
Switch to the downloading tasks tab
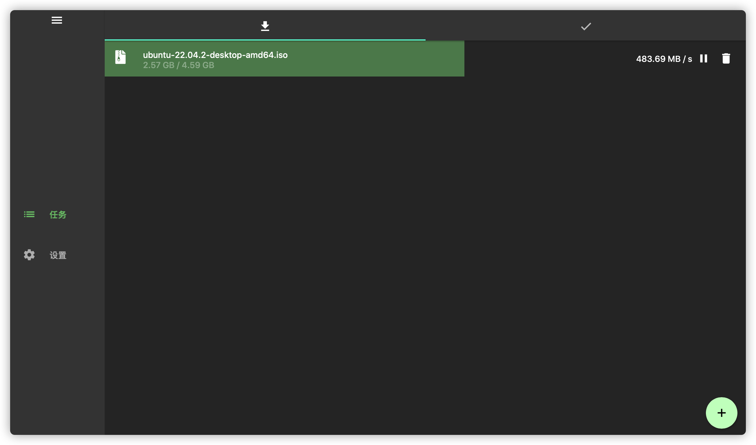tap(265, 26)
